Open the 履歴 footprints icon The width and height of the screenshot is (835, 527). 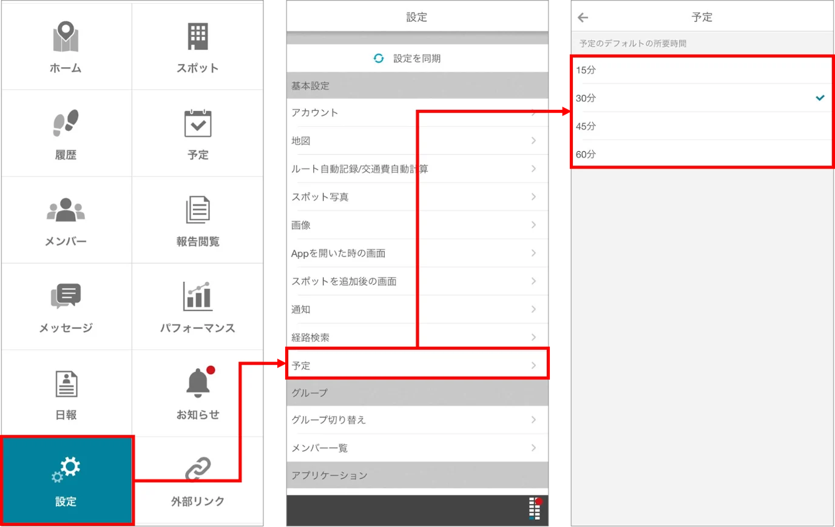[66, 123]
